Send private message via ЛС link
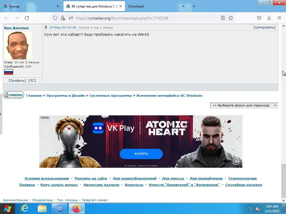Screen dimensions: 286x214 [32, 81]
